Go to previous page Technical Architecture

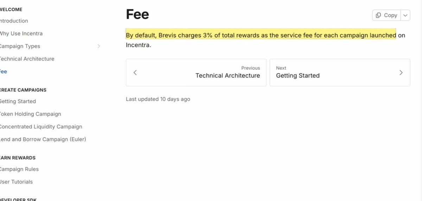point(228,75)
